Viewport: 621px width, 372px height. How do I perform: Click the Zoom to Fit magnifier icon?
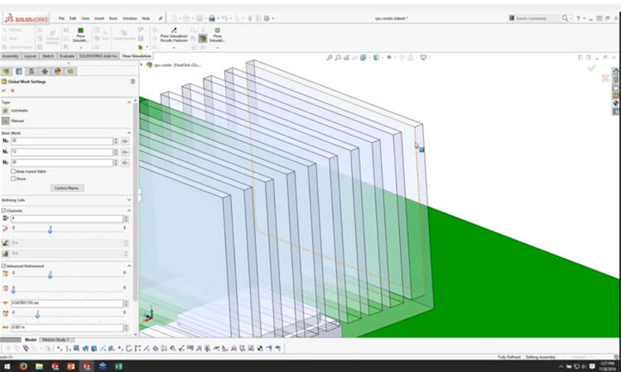point(330,57)
